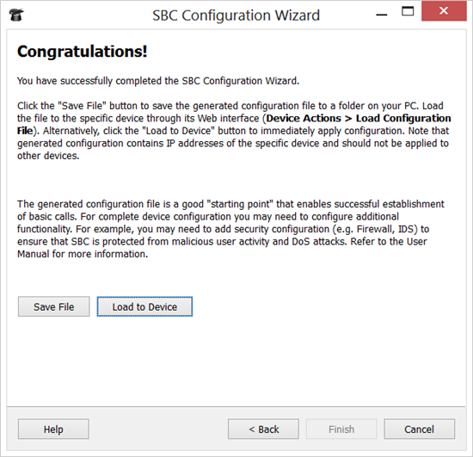Click the greyed-out Finish button
This screenshot has width=473, height=457.
[x=341, y=429]
